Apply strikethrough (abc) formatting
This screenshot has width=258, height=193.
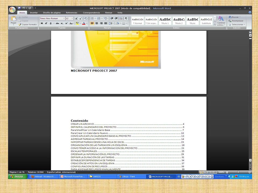57,23
